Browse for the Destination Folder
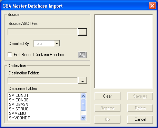This screenshot has height=128, width=158. (x=82, y=80)
